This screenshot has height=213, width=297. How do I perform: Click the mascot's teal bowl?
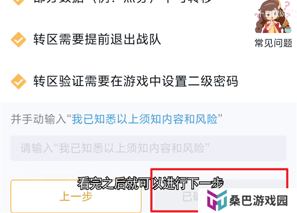coord(288,30)
